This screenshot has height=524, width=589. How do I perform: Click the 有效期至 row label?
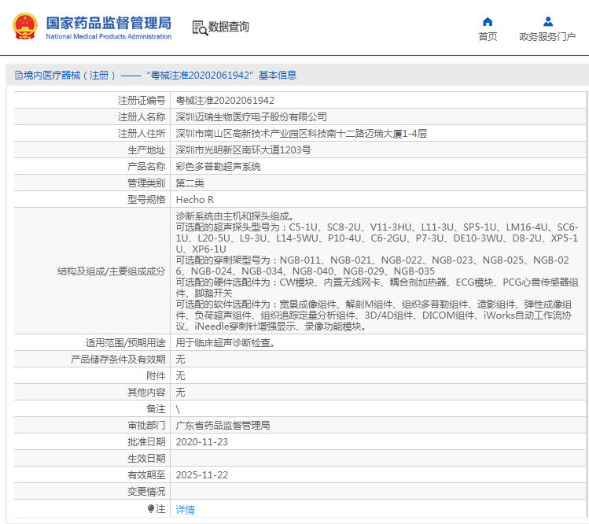[x=146, y=475]
